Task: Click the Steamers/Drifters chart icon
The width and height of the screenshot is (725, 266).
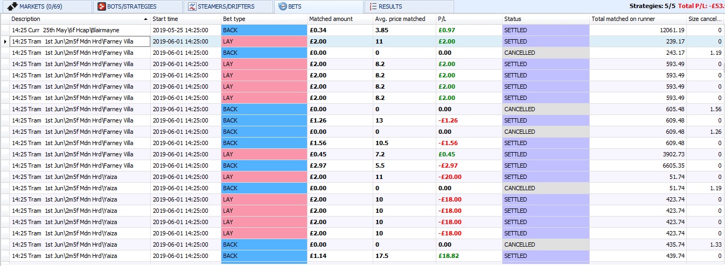Action: pyautogui.click(x=193, y=6)
